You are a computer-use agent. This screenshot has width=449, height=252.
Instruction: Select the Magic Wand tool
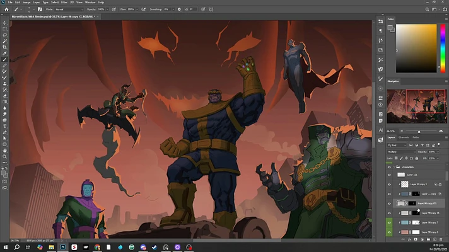[4, 41]
